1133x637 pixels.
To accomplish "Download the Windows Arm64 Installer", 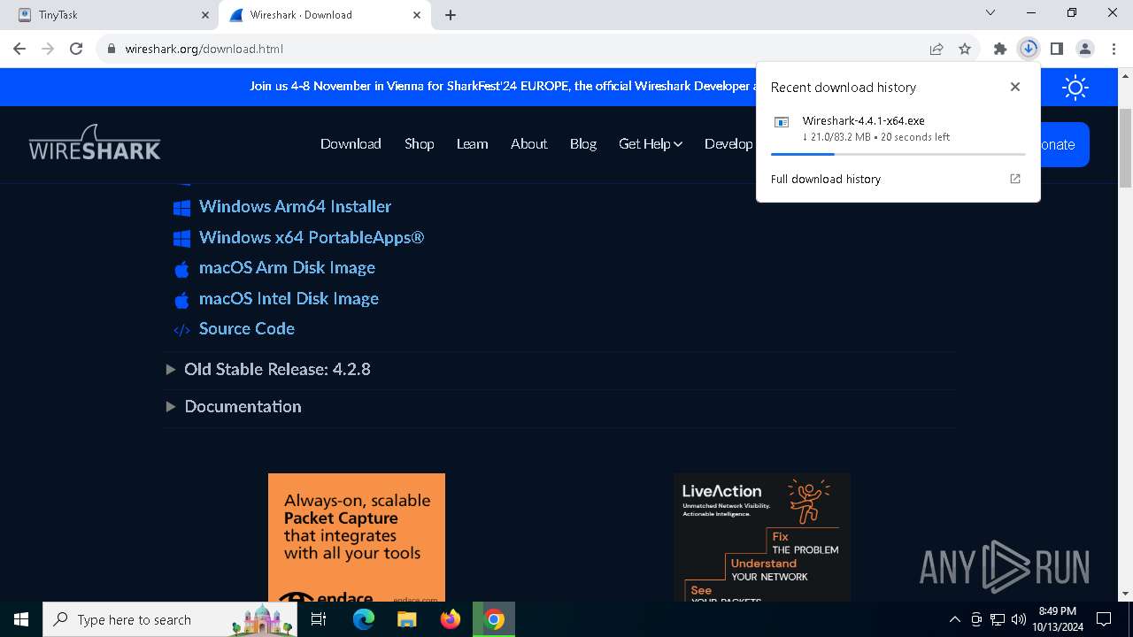I will point(295,206).
